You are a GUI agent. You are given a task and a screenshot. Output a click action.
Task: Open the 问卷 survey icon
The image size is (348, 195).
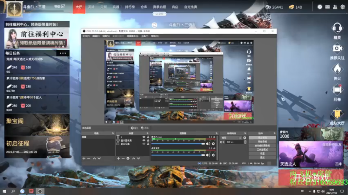pos(337,90)
